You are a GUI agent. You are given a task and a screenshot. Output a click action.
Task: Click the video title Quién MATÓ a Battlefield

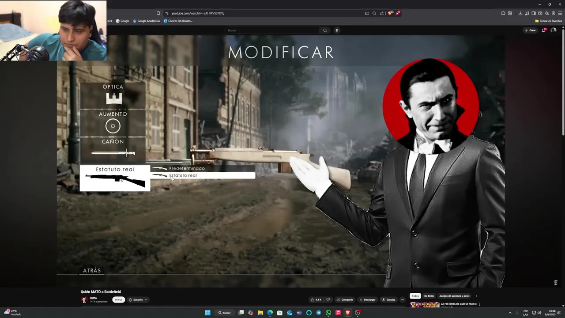[x=101, y=292]
